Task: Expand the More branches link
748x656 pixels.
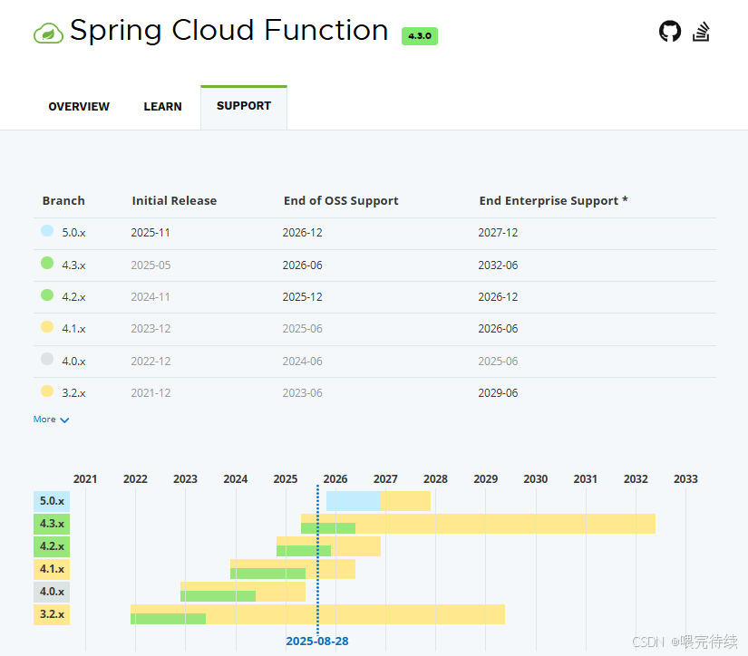Action: tap(51, 420)
